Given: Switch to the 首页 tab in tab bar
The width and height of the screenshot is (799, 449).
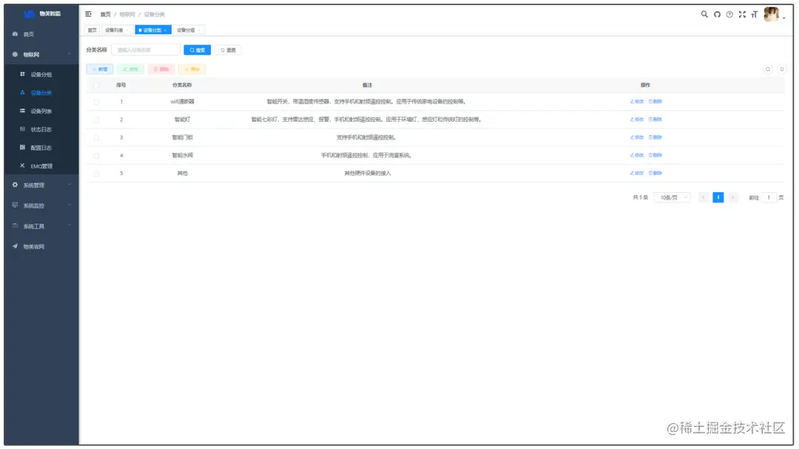Looking at the screenshot, I should click(92, 30).
